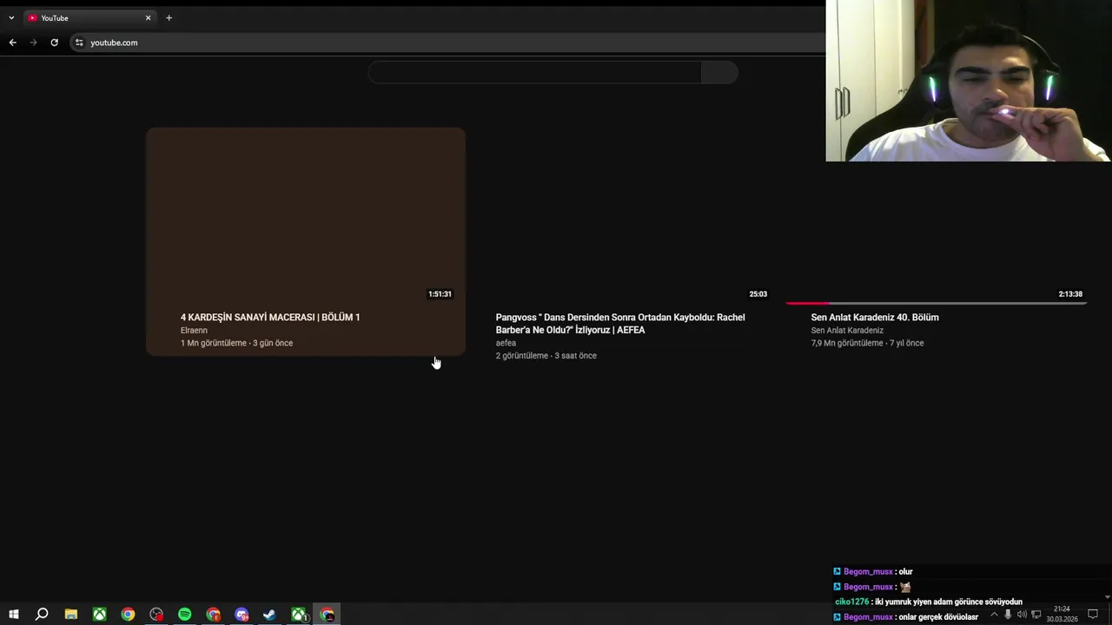Click the YouTube search submit button
Viewport: 1112px width, 625px height.
(x=719, y=73)
